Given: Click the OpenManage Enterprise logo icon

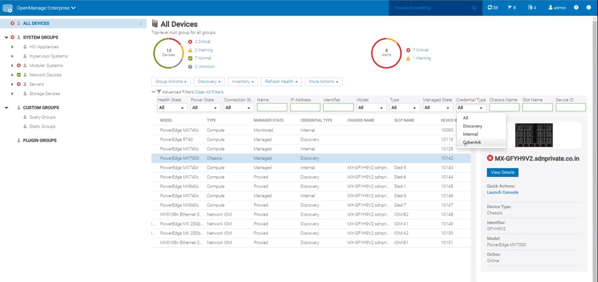Looking at the screenshot, I should 7,8.
